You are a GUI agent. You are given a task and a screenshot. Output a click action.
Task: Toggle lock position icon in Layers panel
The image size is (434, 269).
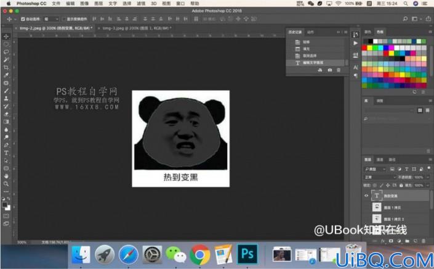pyautogui.click(x=388, y=185)
